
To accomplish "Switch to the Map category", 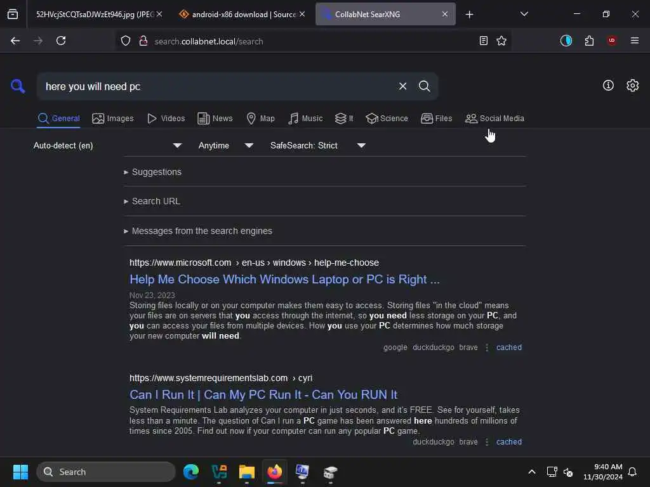I will 261,119.
